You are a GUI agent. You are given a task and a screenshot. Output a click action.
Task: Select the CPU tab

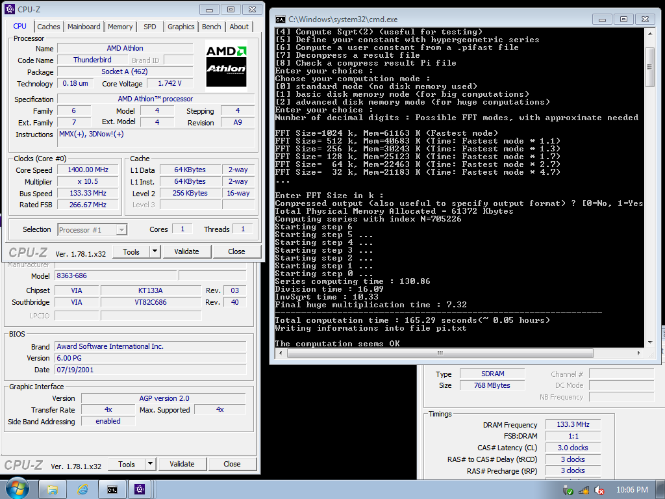coord(20,26)
